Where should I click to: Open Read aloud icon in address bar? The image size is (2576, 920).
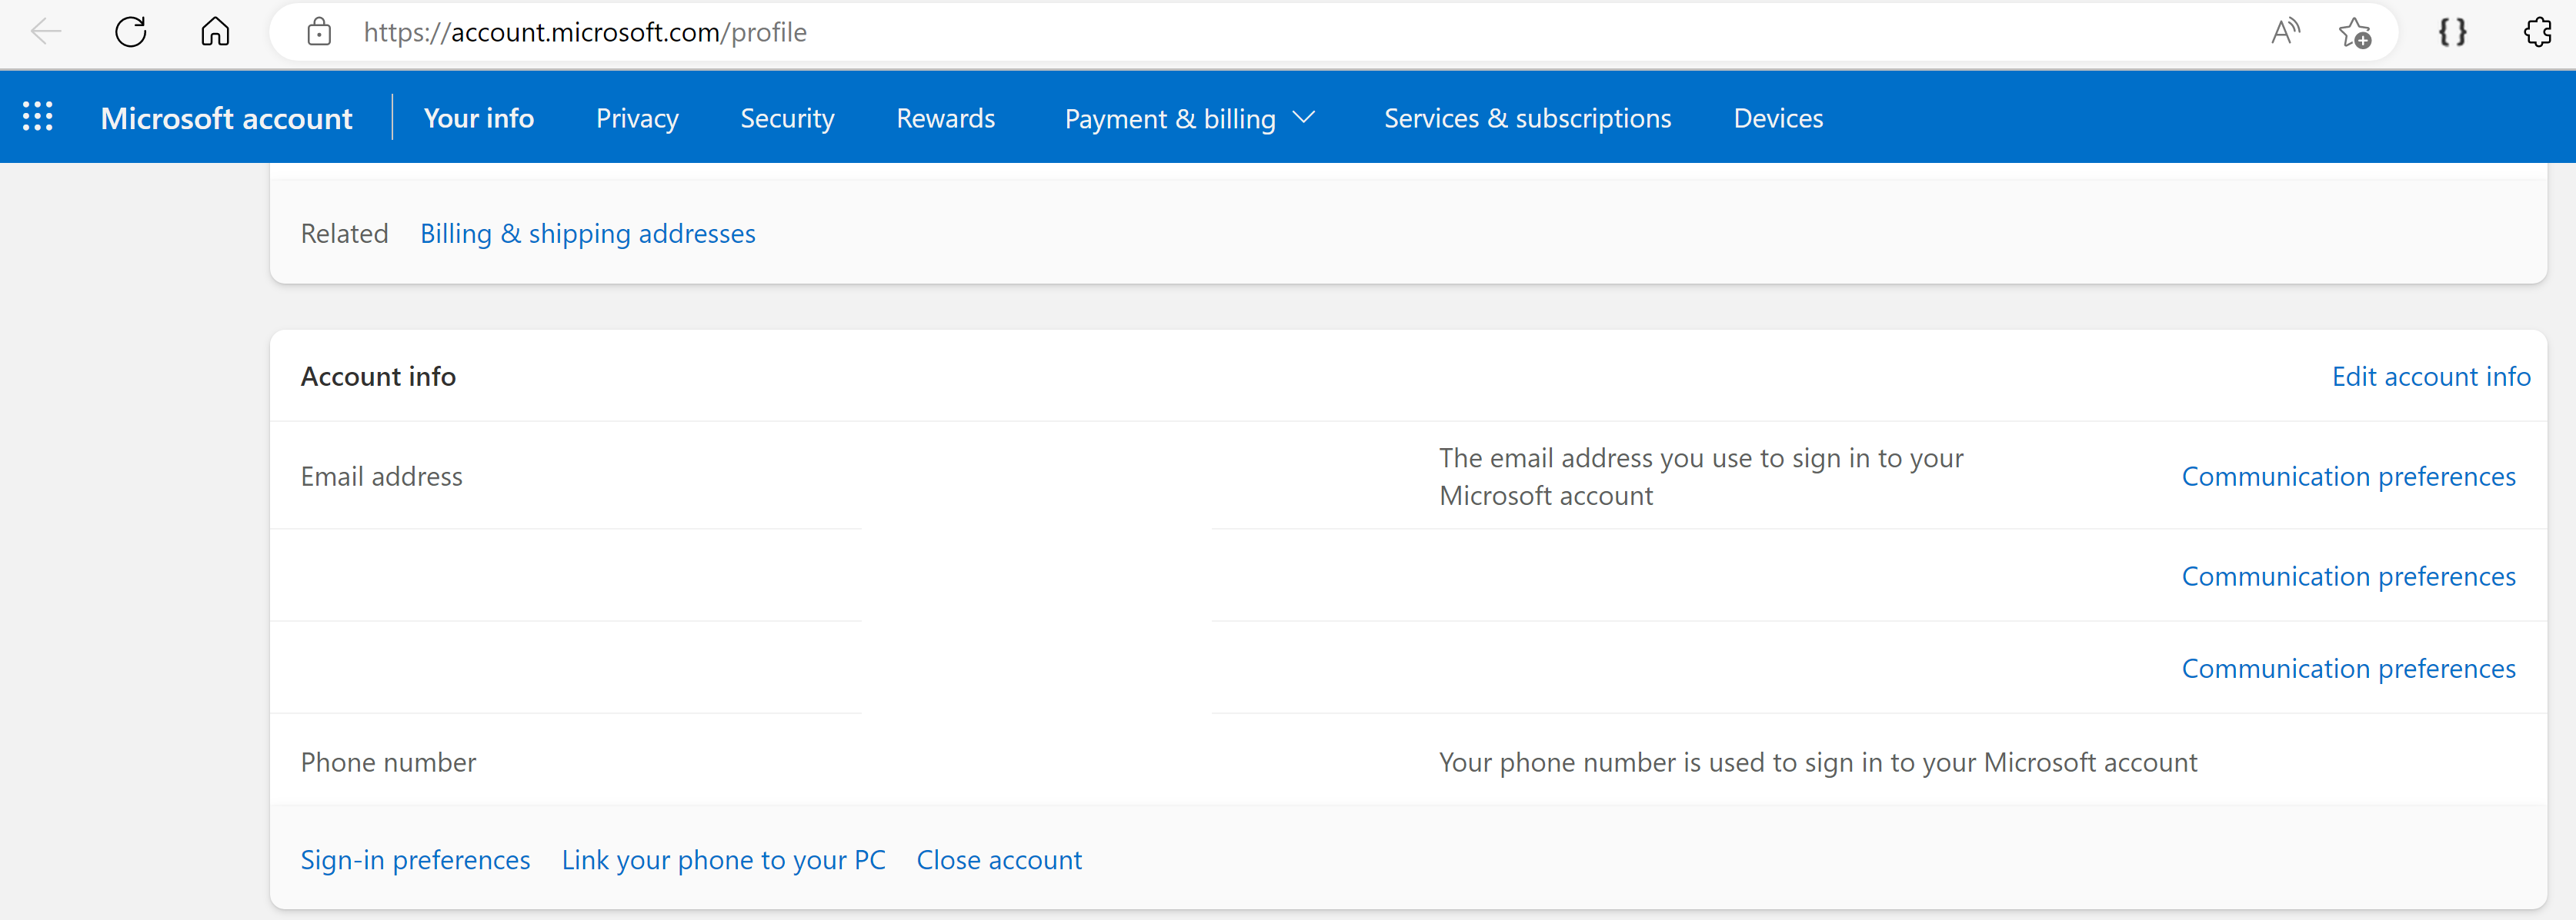pos(2284,32)
